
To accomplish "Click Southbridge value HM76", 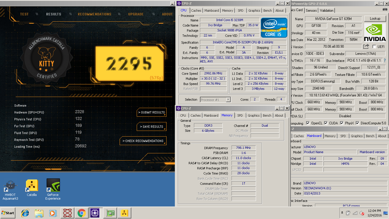I will coord(345,164).
